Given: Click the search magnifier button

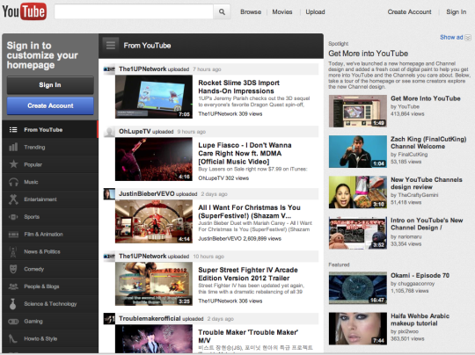Looking at the screenshot, I should tap(222, 11).
